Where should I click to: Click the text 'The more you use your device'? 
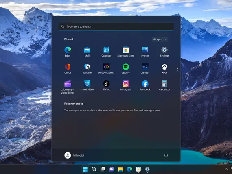81,111
